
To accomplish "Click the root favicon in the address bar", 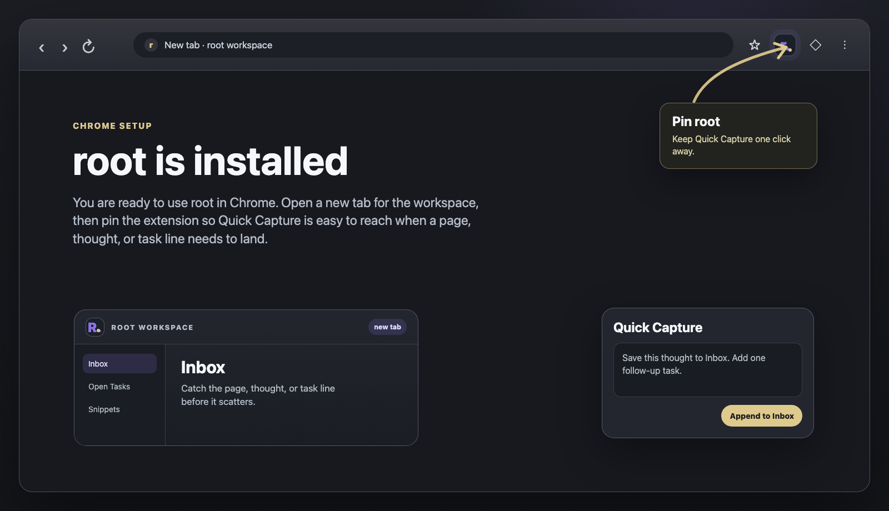I will (x=151, y=45).
